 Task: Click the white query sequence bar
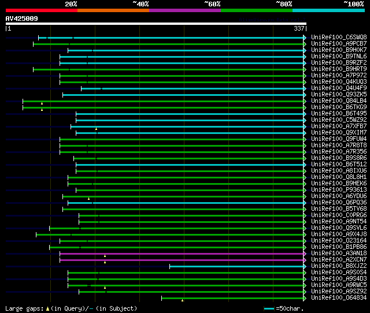tap(156, 24)
